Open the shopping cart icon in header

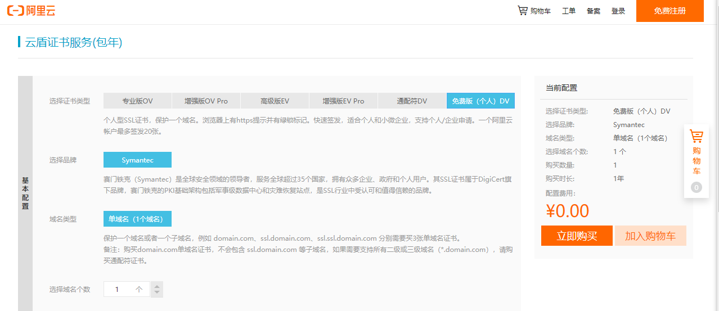[x=523, y=11]
